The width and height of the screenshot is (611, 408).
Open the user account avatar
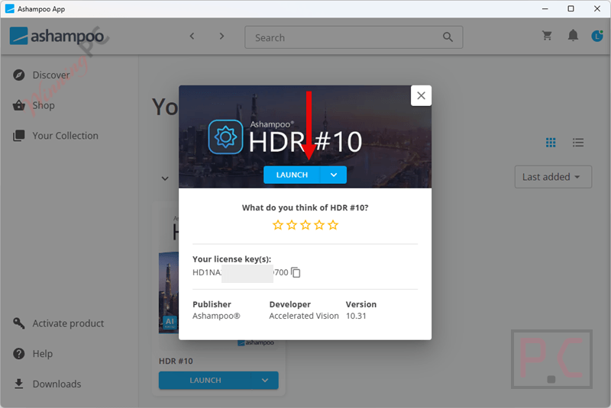(x=597, y=36)
